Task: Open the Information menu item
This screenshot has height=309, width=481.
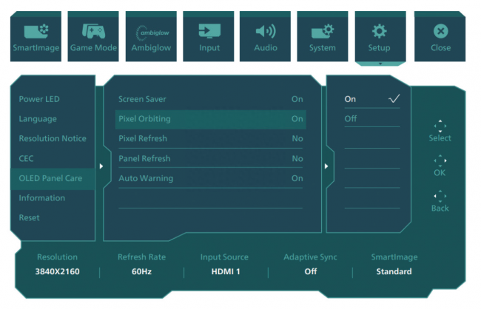Action: click(x=41, y=198)
